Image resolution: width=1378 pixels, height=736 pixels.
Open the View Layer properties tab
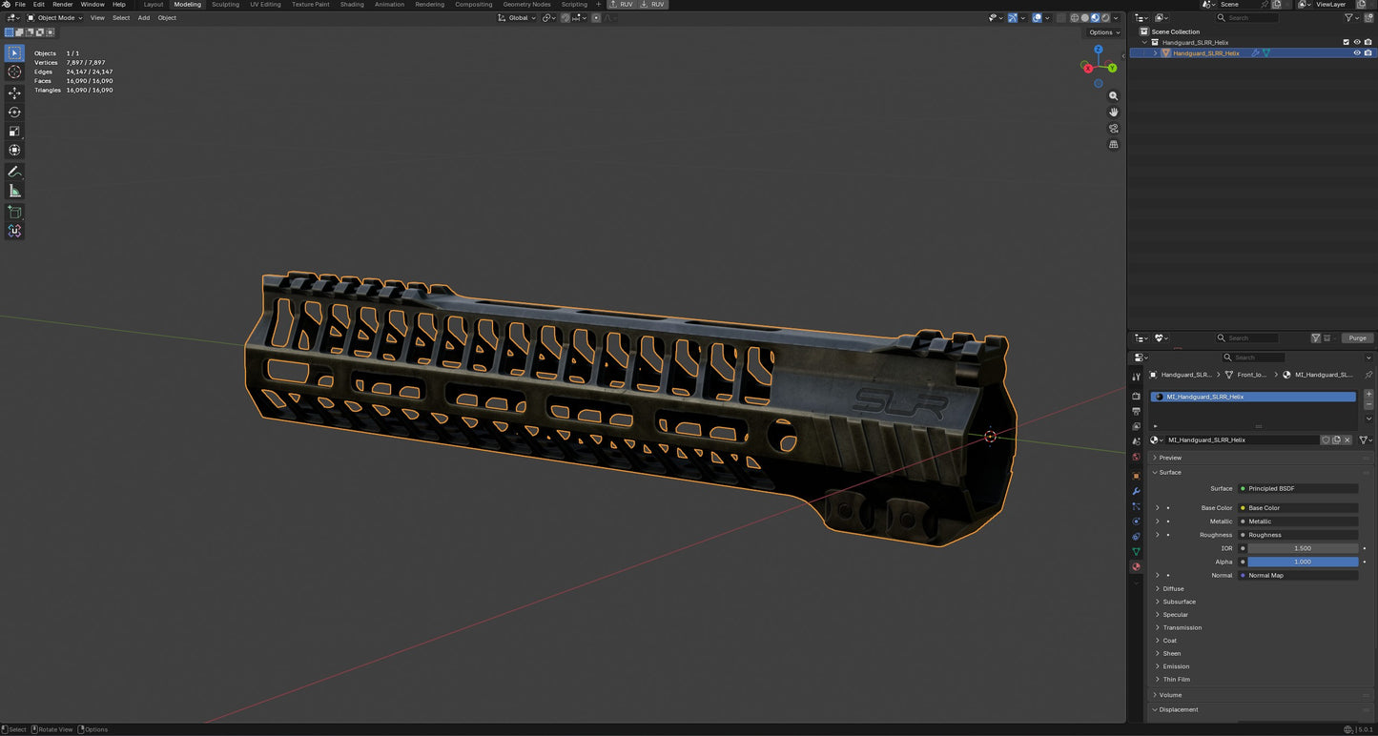(x=1136, y=426)
